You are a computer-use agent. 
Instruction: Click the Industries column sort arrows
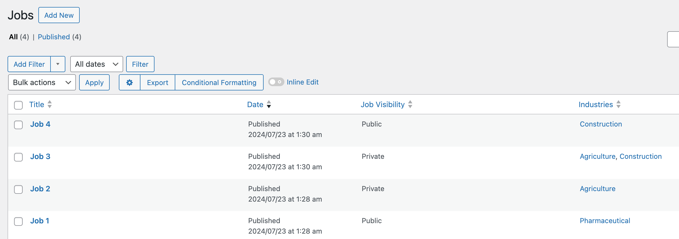[x=619, y=104]
